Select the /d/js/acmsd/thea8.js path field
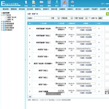Viewport: 109px width, 109px height. [86, 42]
